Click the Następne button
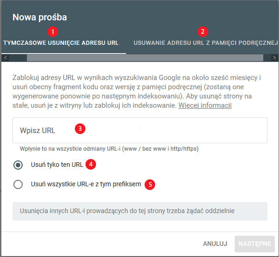This screenshot has width=279, height=257. click(255, 244)
